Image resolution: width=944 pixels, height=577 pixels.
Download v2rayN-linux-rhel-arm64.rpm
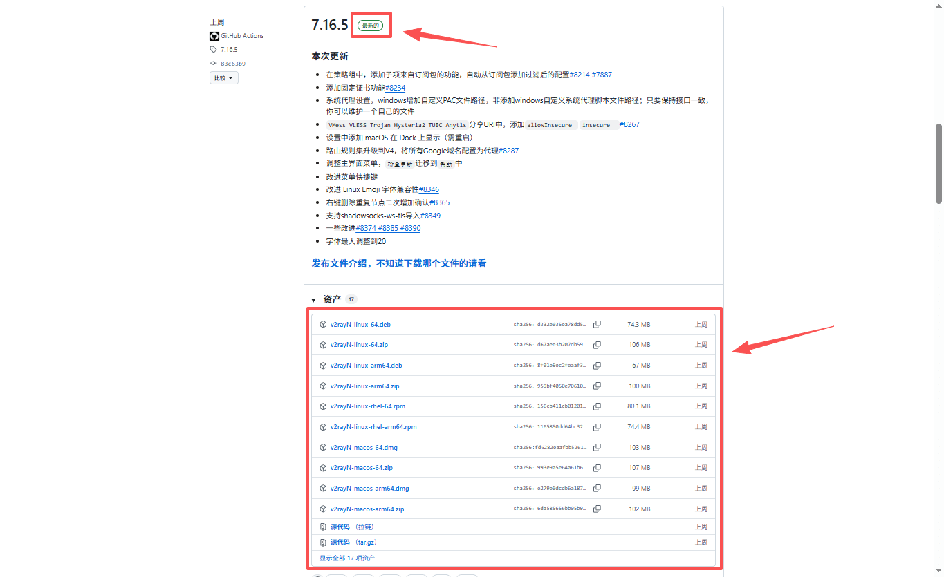coord(373,427)
